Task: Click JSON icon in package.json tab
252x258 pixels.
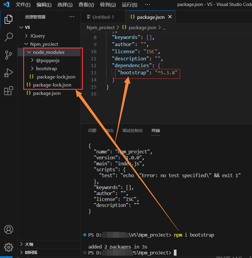Action: [x=133, y=17]
